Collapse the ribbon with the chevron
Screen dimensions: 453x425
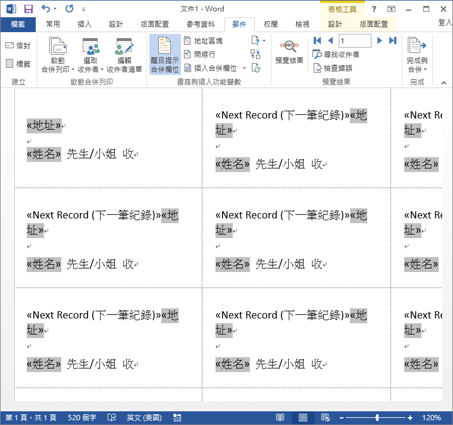click(x=443, y=83)
